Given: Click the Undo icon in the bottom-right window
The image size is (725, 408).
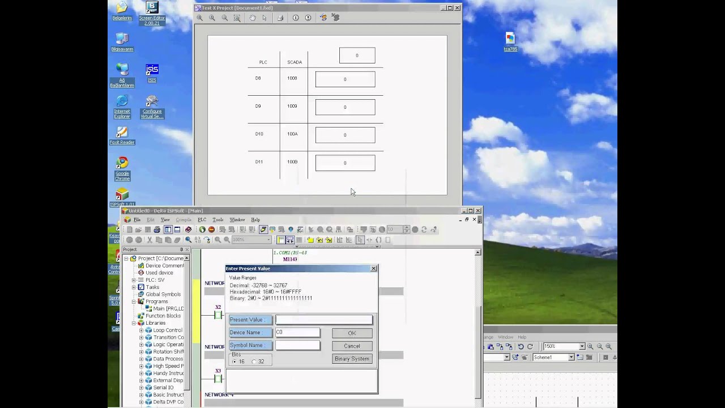Looking at the screenshot, I should click(x=521, y=346).
